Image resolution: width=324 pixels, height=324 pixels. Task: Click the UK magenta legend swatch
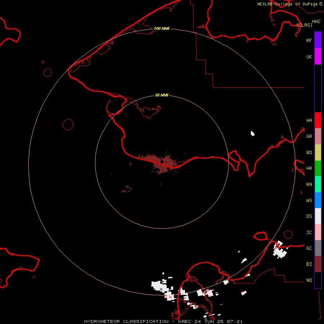[x=318, y=57]
